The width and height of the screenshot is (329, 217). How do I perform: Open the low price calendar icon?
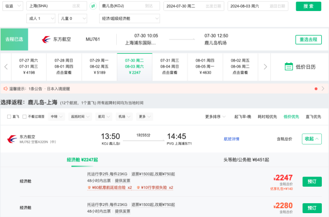(x=289, y=66)
